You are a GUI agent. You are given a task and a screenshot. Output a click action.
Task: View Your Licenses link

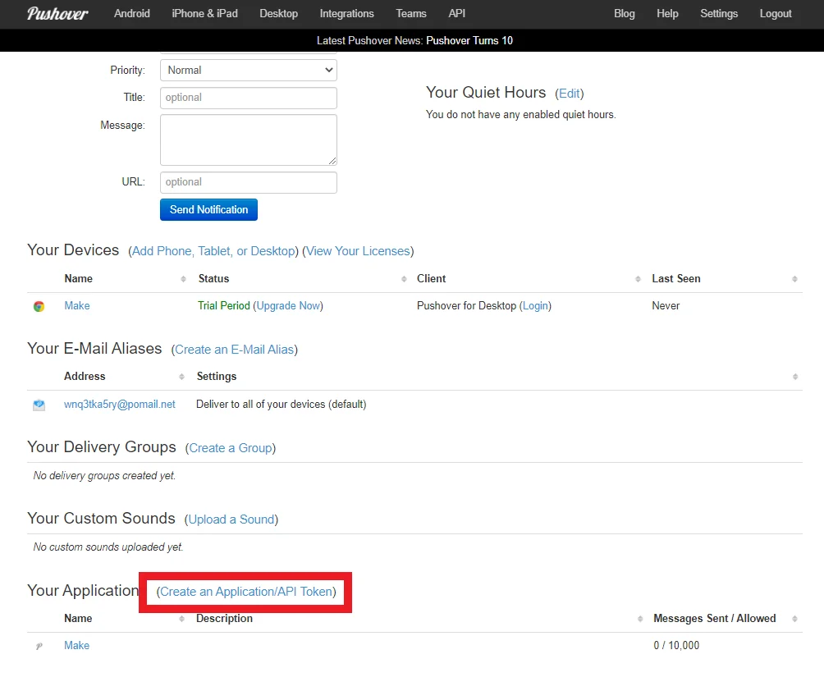(358, 251)
